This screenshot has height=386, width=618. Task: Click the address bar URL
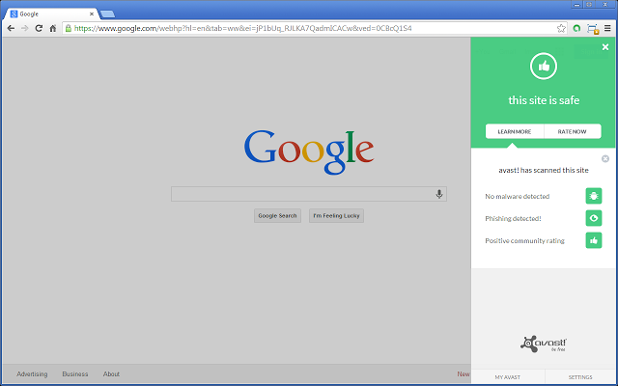[242, 28]
